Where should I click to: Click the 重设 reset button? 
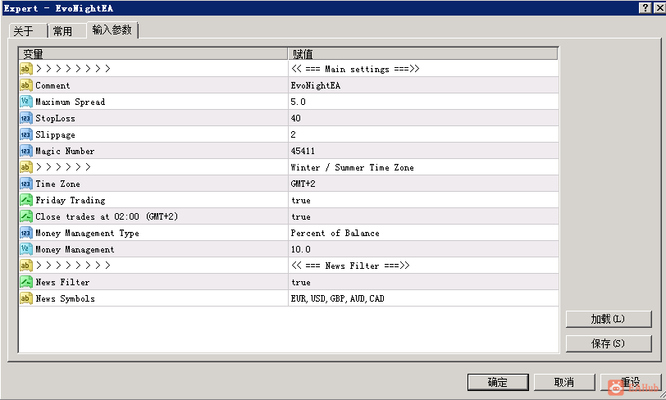[631, 382]
